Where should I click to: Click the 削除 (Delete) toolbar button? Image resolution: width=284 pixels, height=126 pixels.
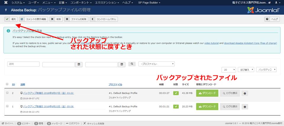point(56,19)
